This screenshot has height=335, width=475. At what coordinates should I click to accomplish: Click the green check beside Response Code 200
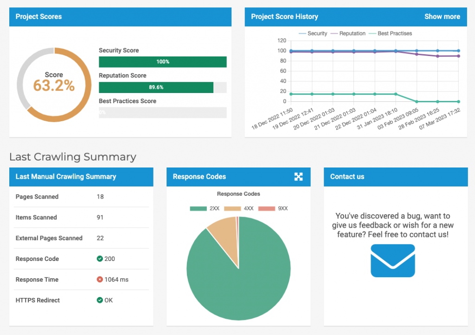pyautogui.click(x=100, y=259)
